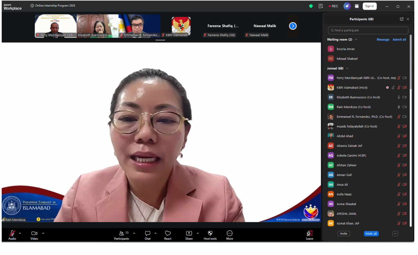Click the participants list scrollbar

point(411,131)
